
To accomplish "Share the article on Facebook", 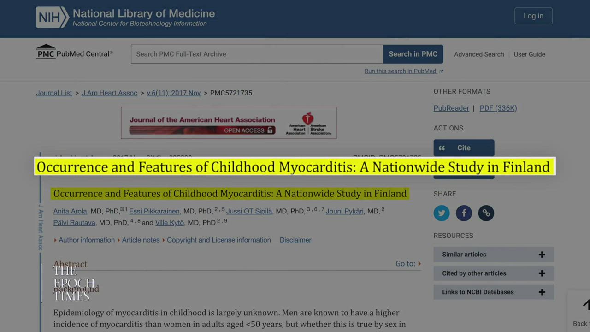I will pyautogui.click(x=464, y=213).
